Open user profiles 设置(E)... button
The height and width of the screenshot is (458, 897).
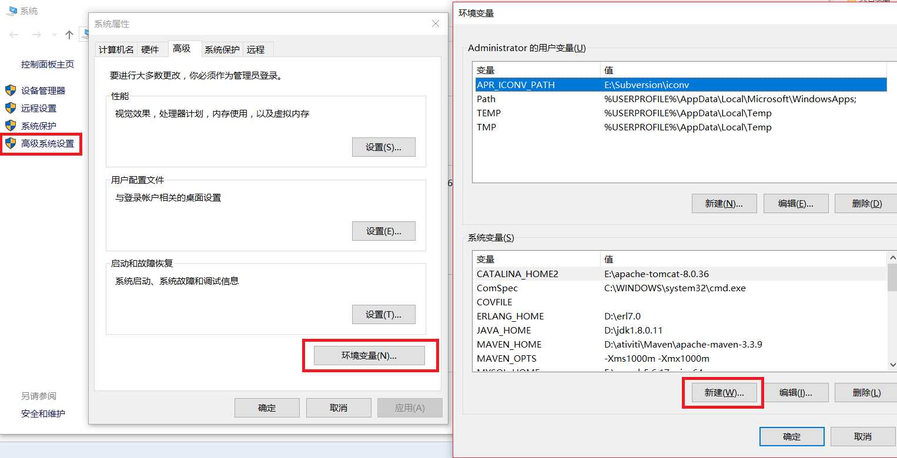pyautogui.click(x=384, y=231)
